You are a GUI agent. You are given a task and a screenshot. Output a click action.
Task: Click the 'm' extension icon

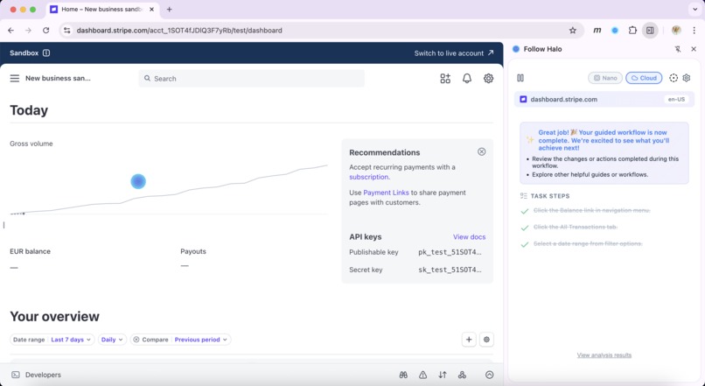pyautogui.click(x=597, y=31)
